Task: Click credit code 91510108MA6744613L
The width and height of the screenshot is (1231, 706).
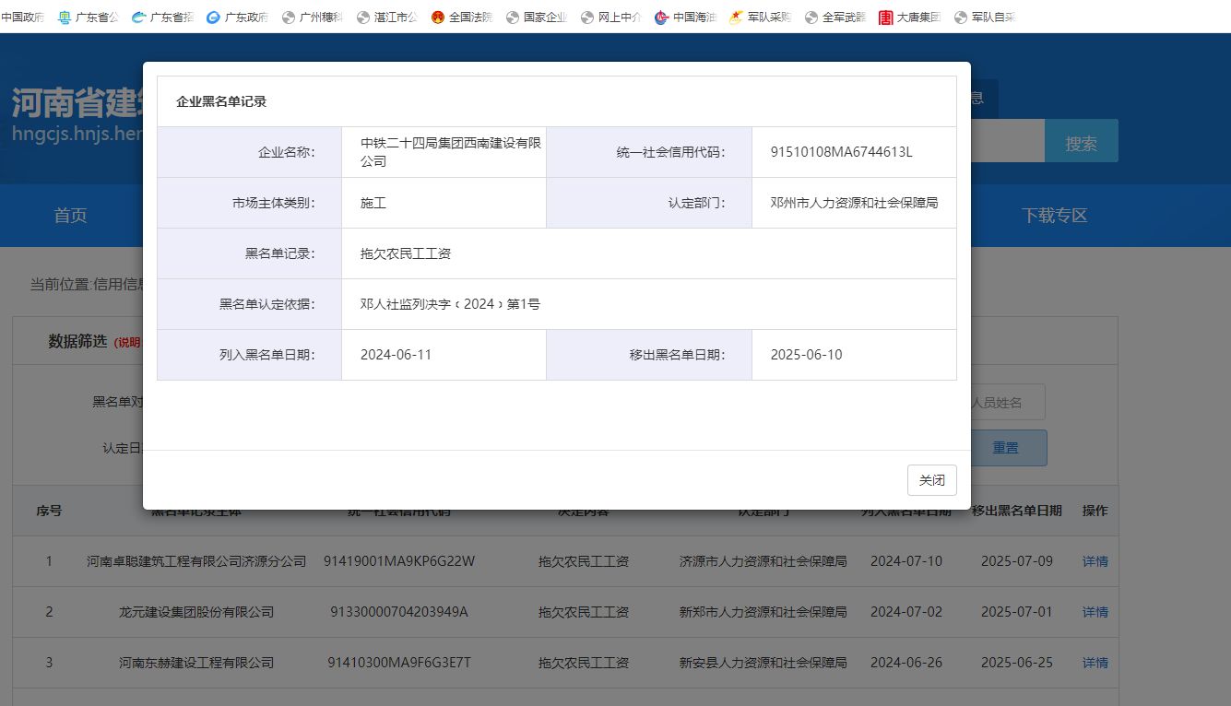Action: (841, 152)
